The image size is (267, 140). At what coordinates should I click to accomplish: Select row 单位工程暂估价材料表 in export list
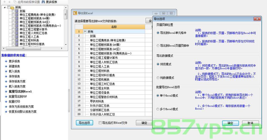point(114,97)
